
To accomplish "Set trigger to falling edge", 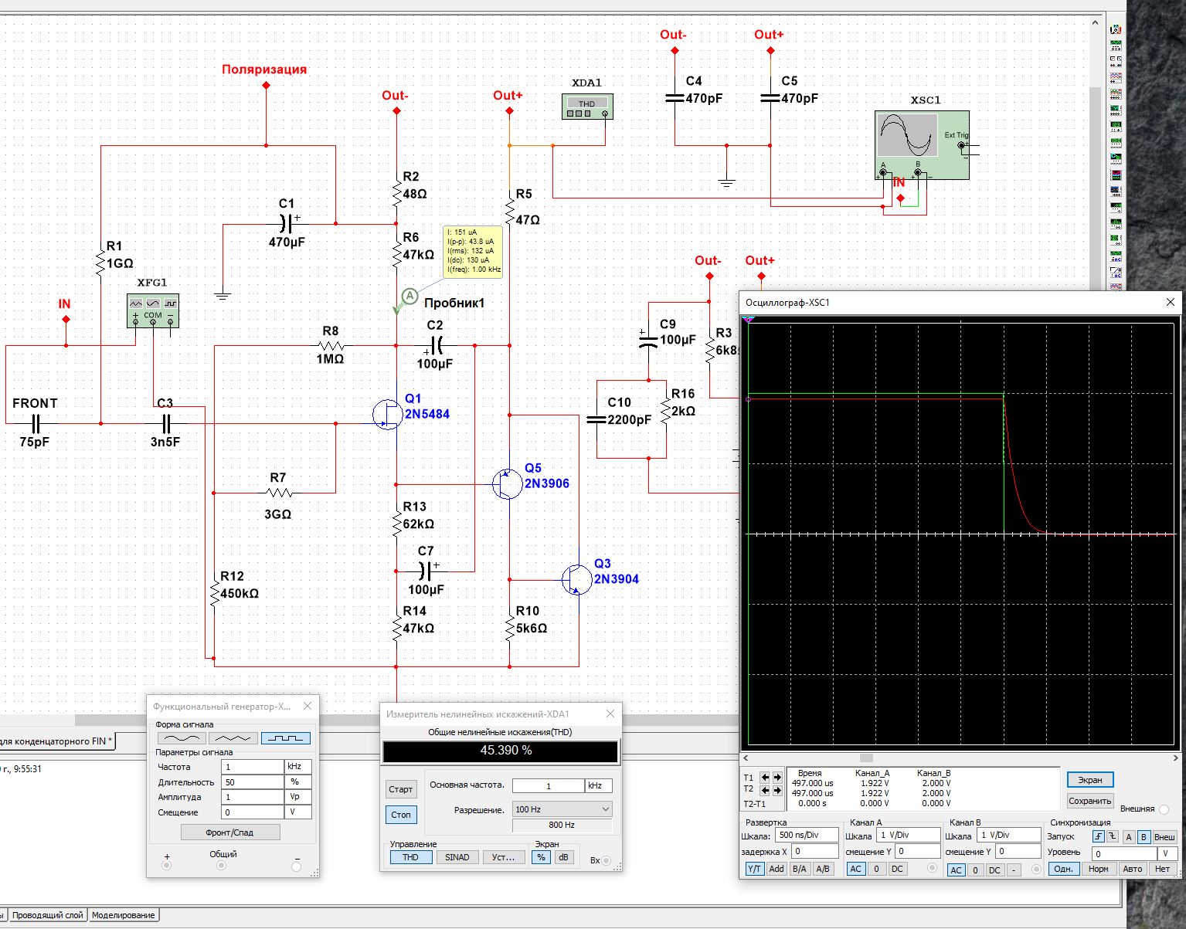I will point(1112,837).
